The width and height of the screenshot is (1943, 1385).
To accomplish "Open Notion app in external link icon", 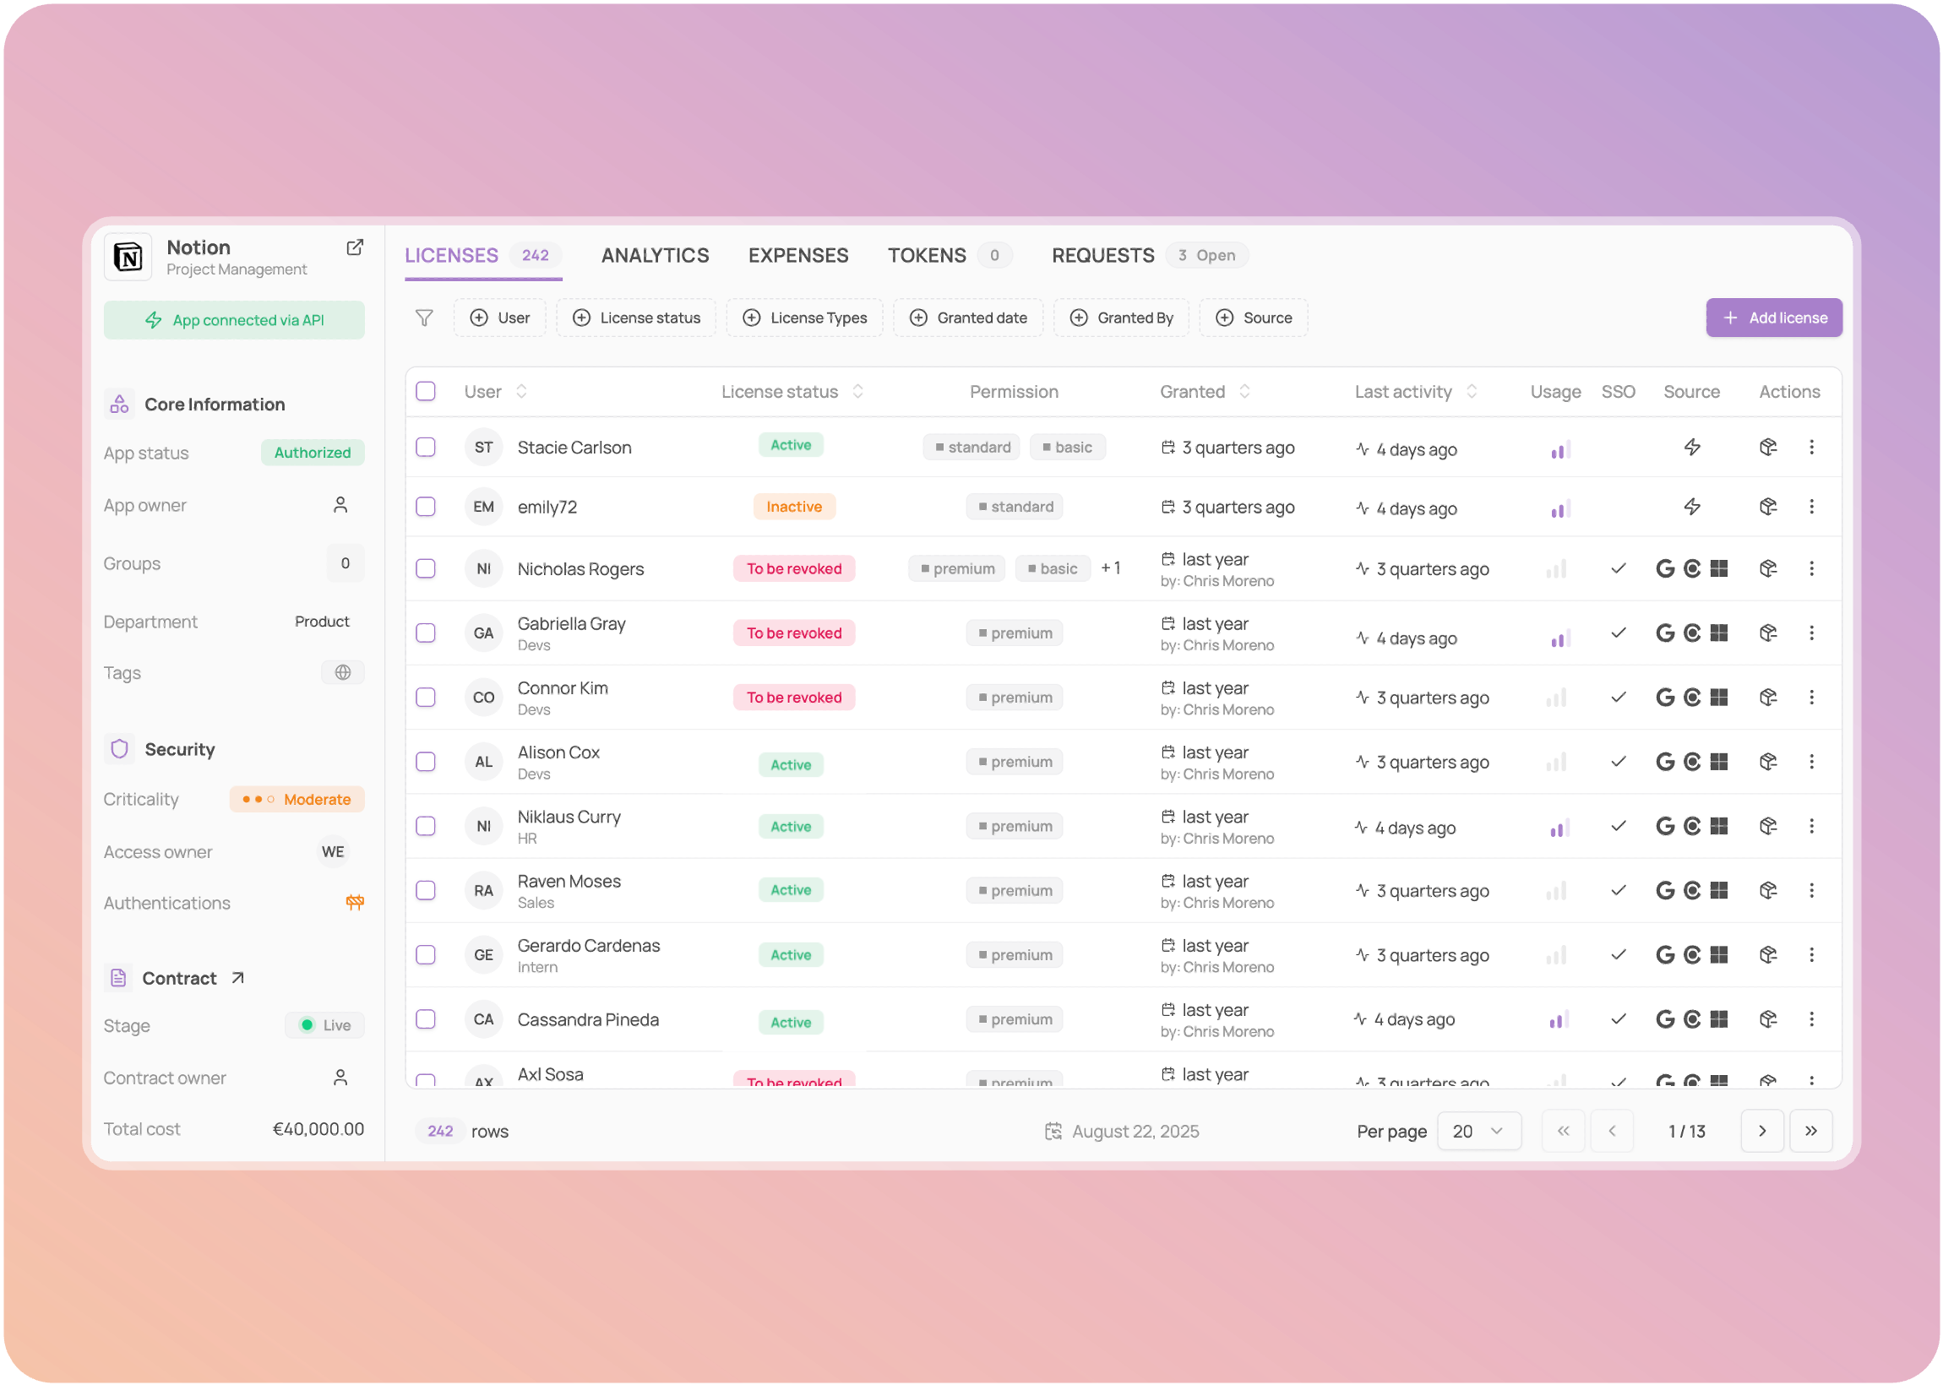I will (x=355, y=247).
